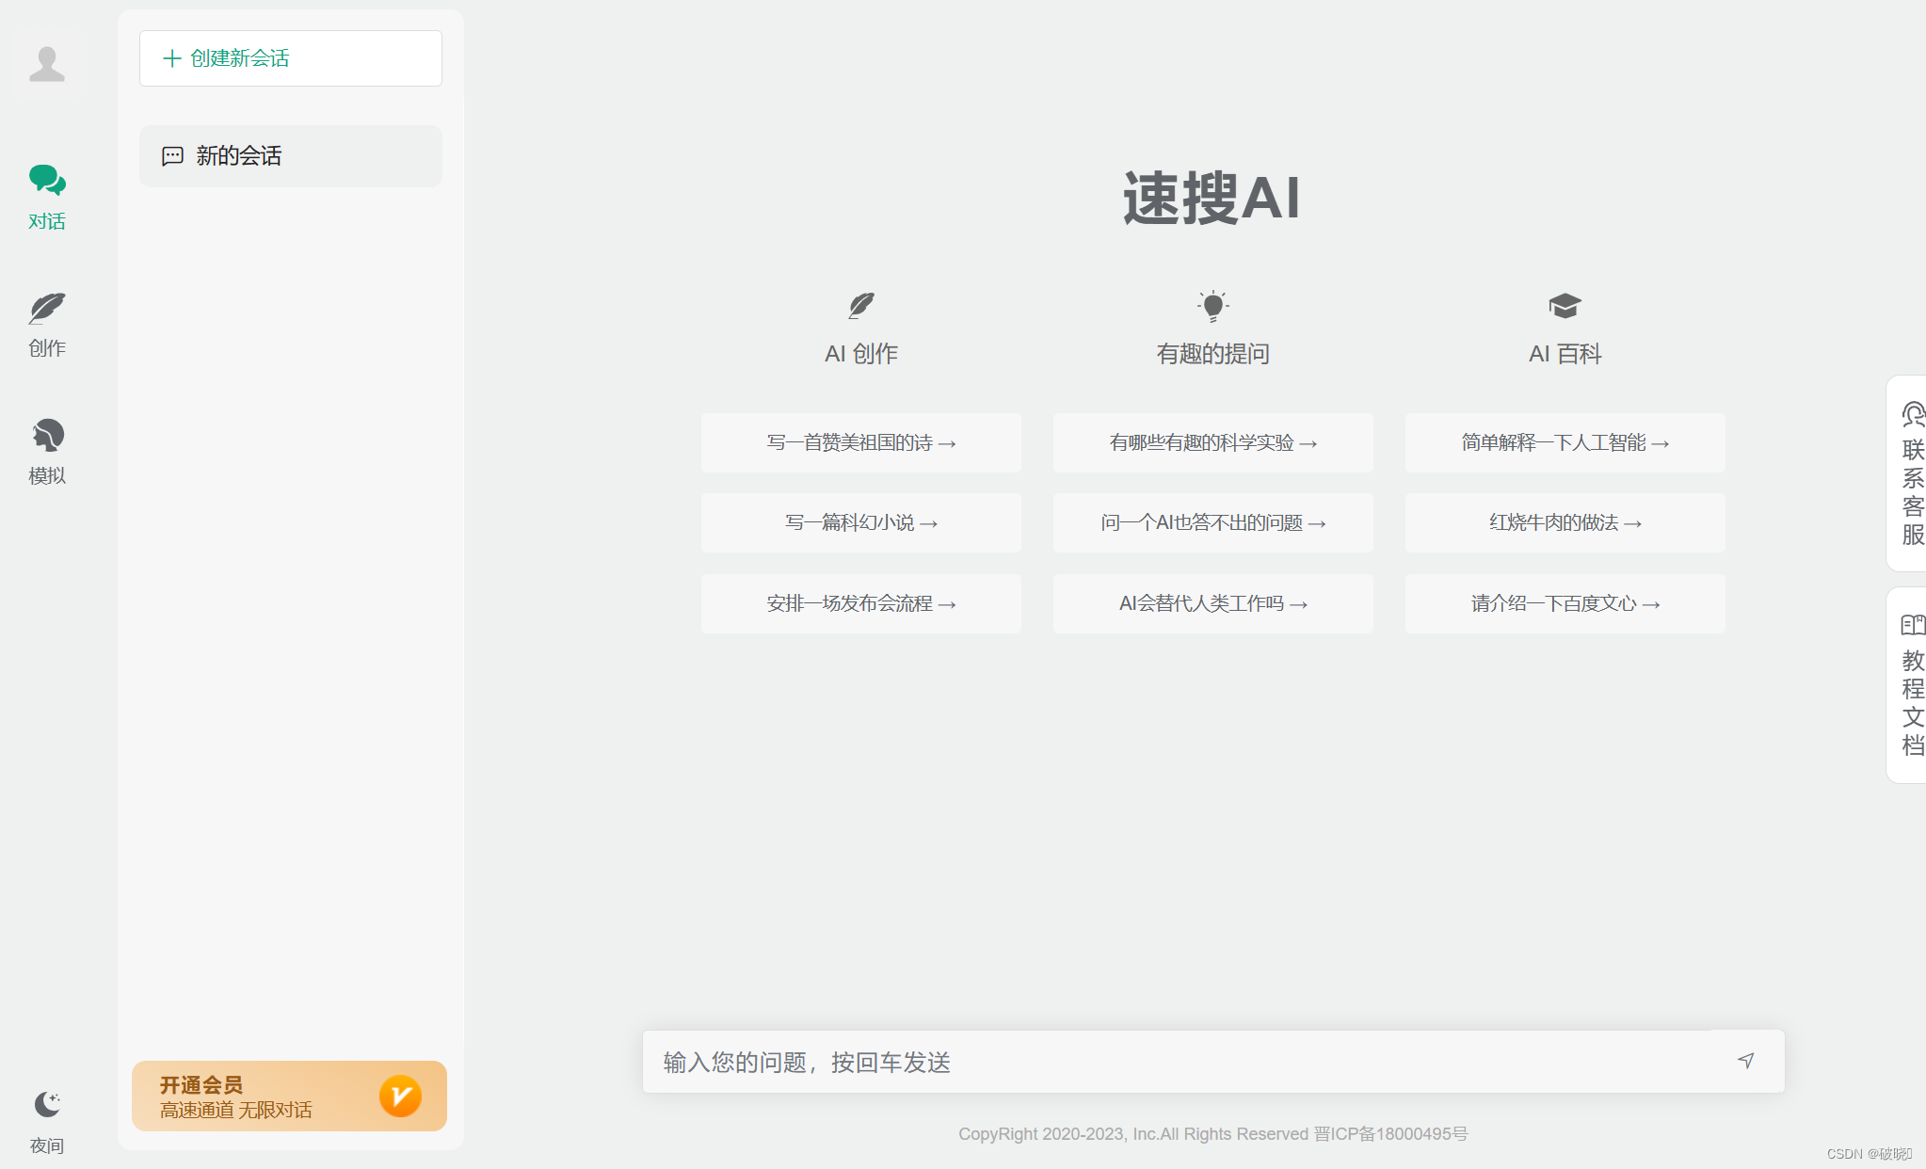Click the AI 百科 graduation cap icon
1926x1169 pixels.
pos(1565,306)
